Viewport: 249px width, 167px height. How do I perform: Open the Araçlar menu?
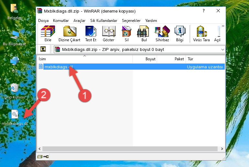(79, 21)
